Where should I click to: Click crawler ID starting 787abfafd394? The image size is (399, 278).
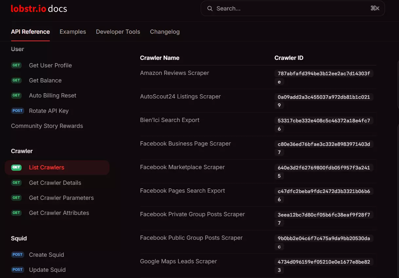[324, 78]
